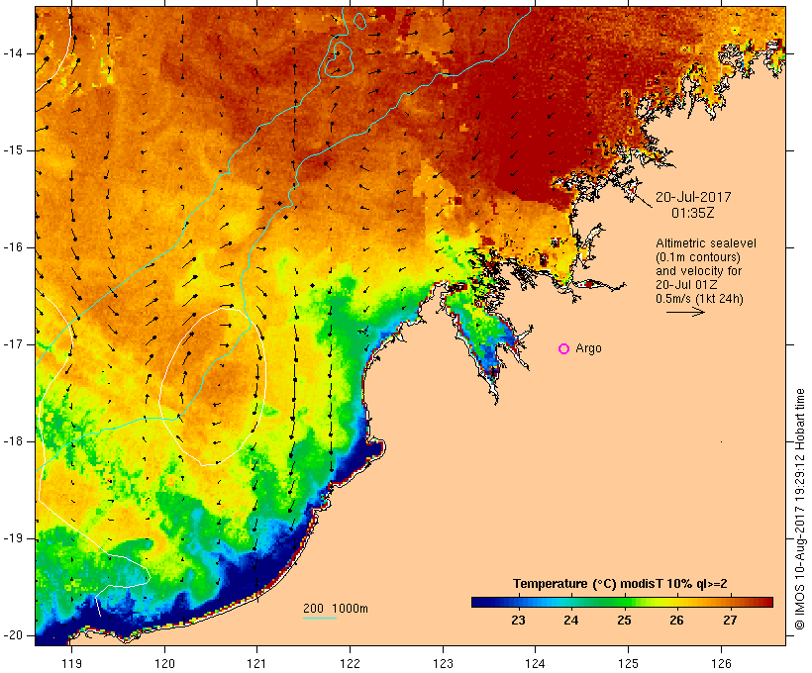Click the dark blue end of colorbar
The image size is (812, 673).
click(479, 602)
